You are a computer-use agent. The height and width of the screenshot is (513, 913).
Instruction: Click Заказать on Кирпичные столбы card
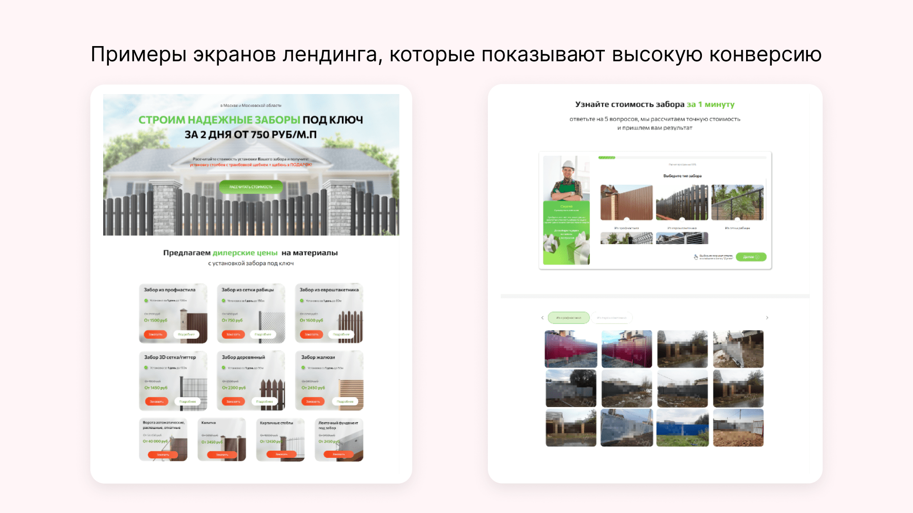coord(281,455)
